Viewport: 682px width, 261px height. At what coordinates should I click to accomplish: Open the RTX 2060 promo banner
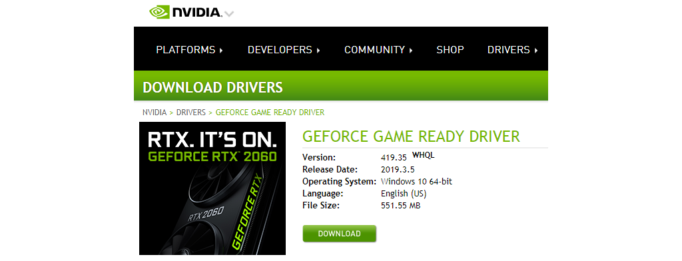212,188
